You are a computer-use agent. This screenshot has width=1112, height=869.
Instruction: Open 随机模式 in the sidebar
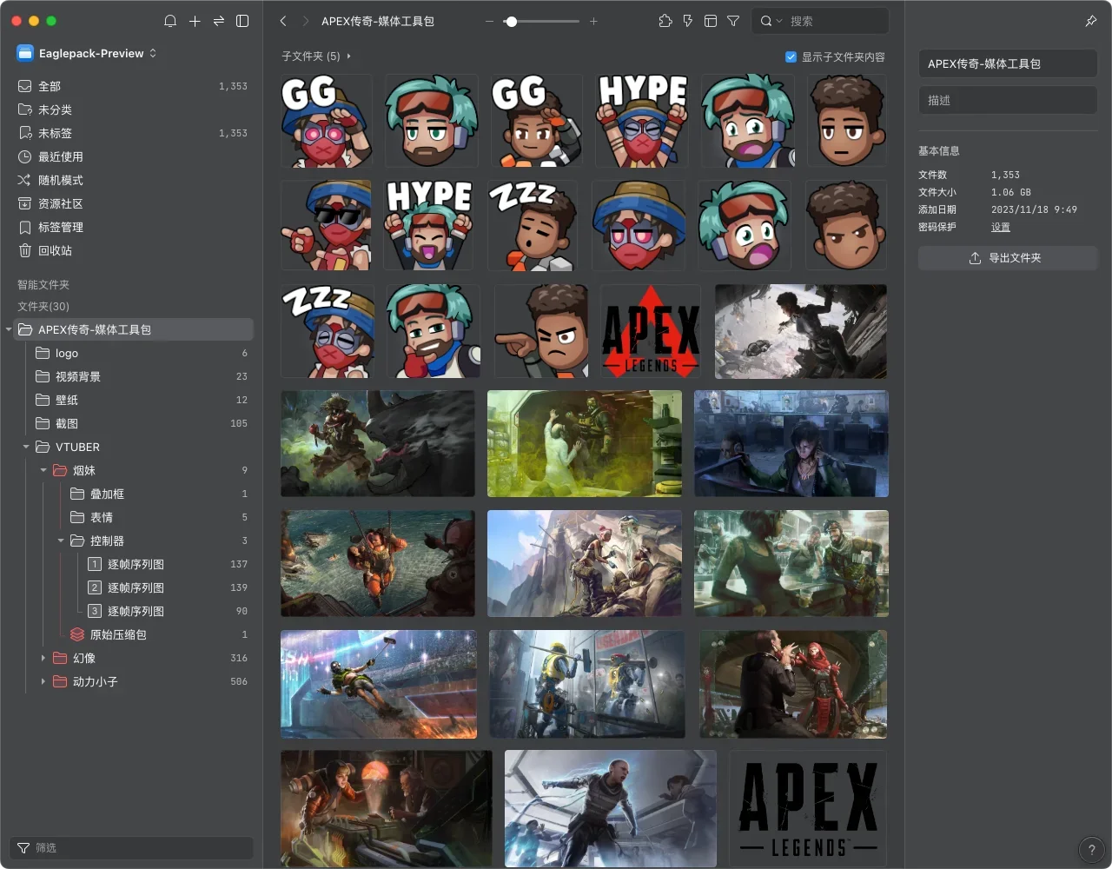[x=132, y=180]
